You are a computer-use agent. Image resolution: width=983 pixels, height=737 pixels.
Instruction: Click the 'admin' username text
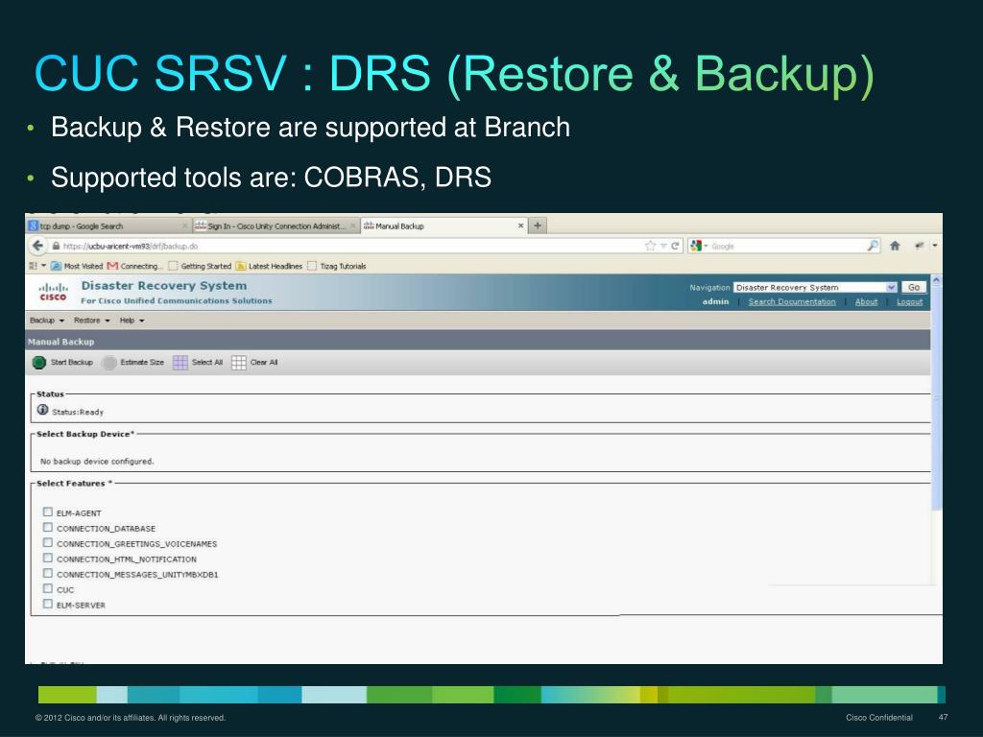coord(715,301)
